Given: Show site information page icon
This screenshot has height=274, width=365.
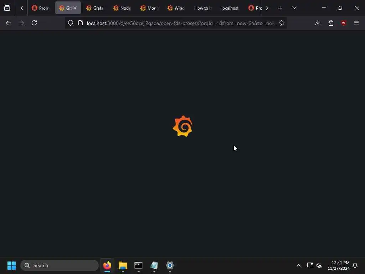Looking at the screenshot, I should click(x=81, y=23).
